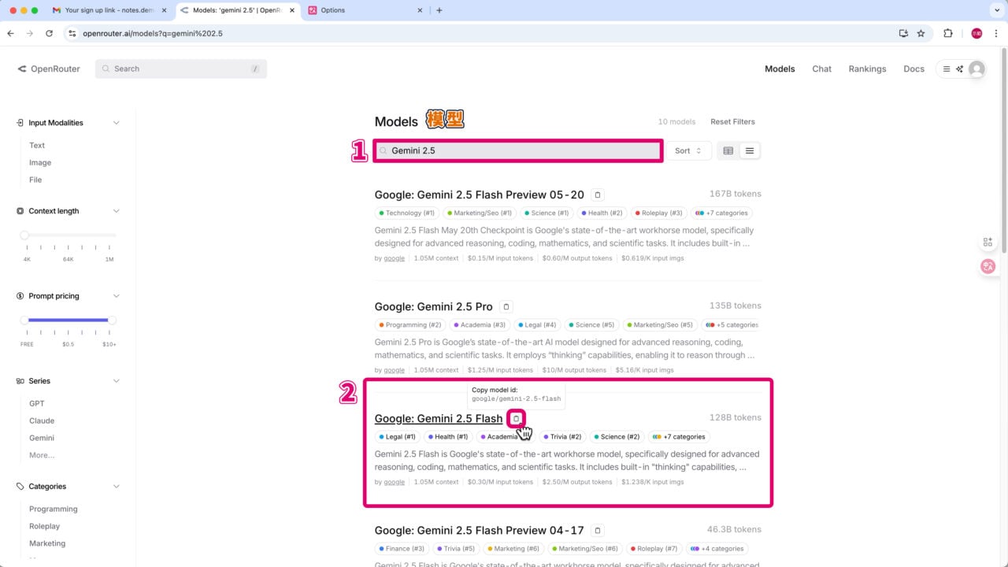The width and height of the screenshot is (1008, 567).
Task: Open new browser tab
Action: tap(439, 10)
